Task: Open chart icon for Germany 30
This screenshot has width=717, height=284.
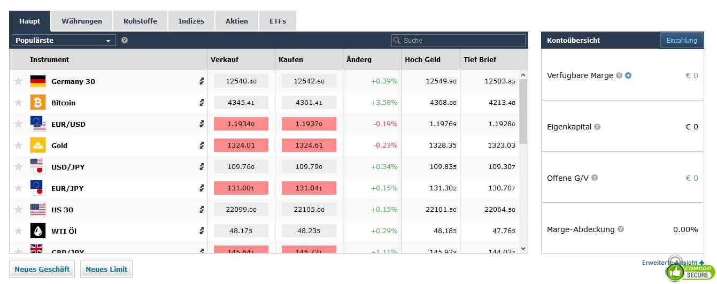Action: (x=202, y=81)
